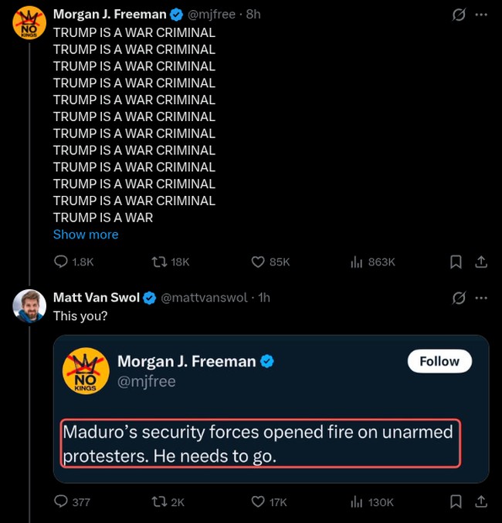The height and width of the screenshot is (523, 502).
Task: View analytics for the 130K views post
Action: (357, 501)
